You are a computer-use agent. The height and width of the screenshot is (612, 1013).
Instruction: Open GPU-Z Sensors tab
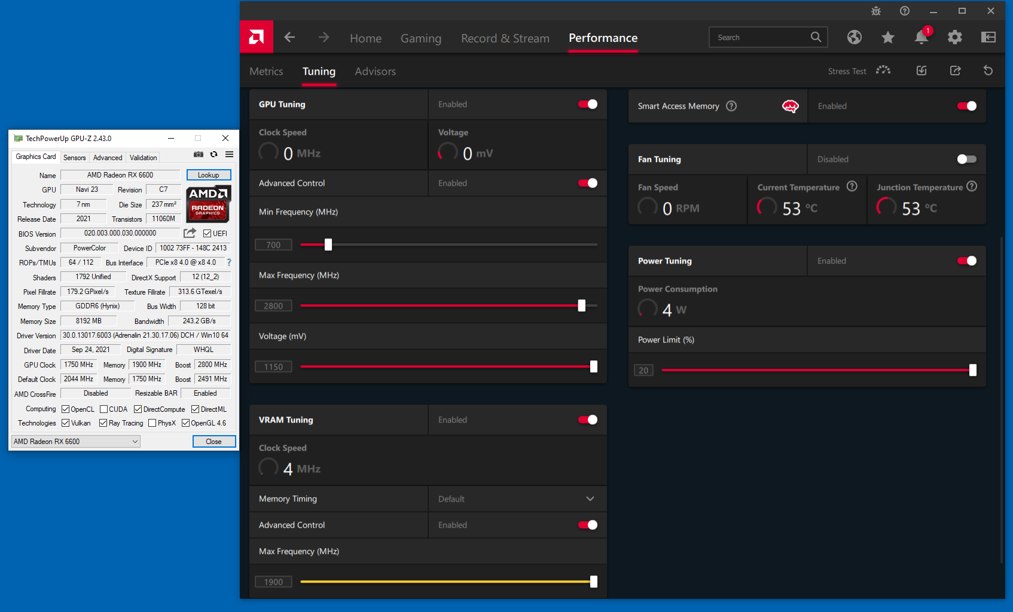point(75,158)
